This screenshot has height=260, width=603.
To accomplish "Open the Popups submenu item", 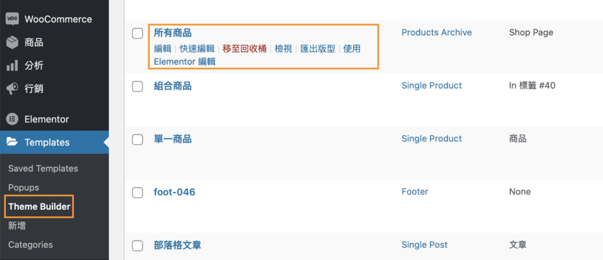I will pos(24,187).
